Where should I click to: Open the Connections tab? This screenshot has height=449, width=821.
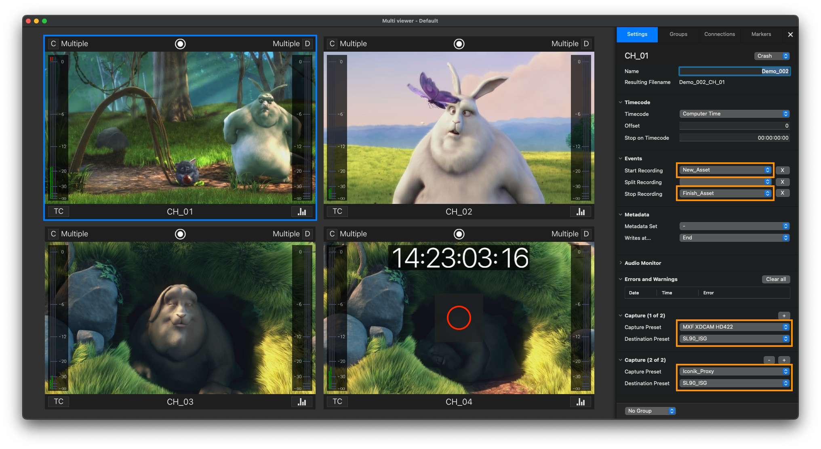720,34
